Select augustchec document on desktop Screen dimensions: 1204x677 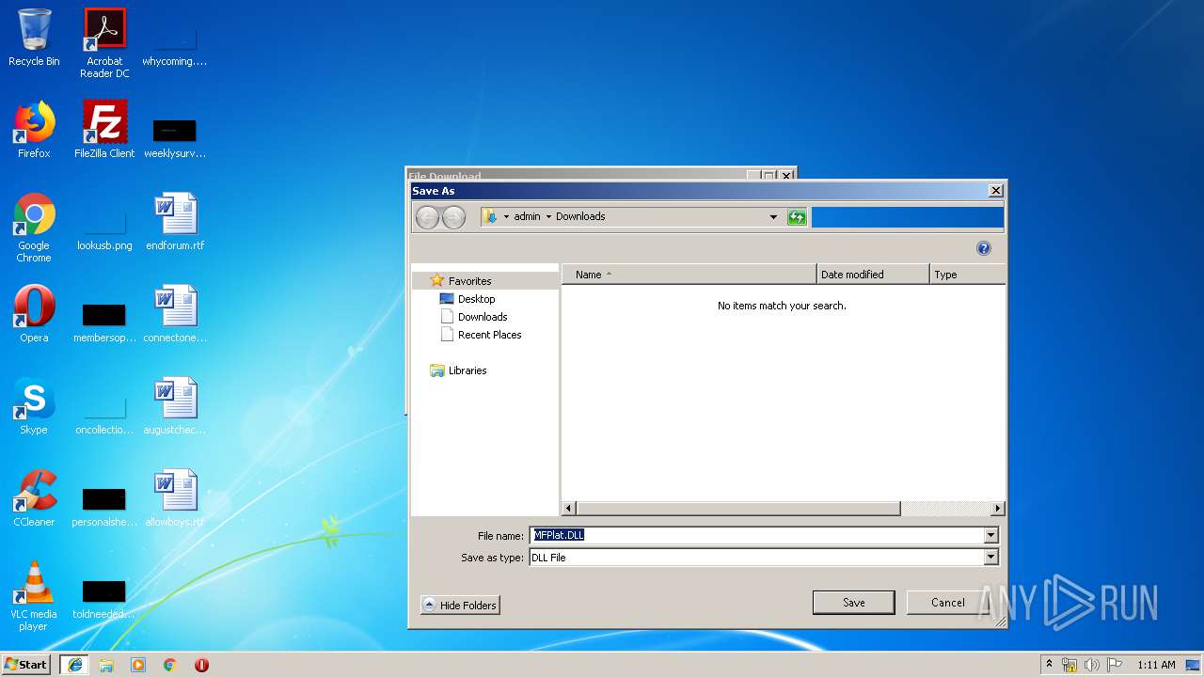[175, 407]
